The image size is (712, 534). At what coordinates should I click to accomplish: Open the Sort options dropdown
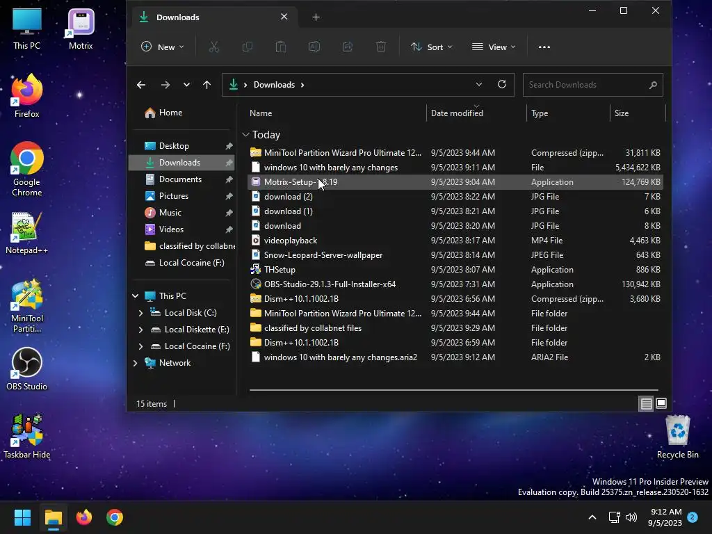[431, 47]
